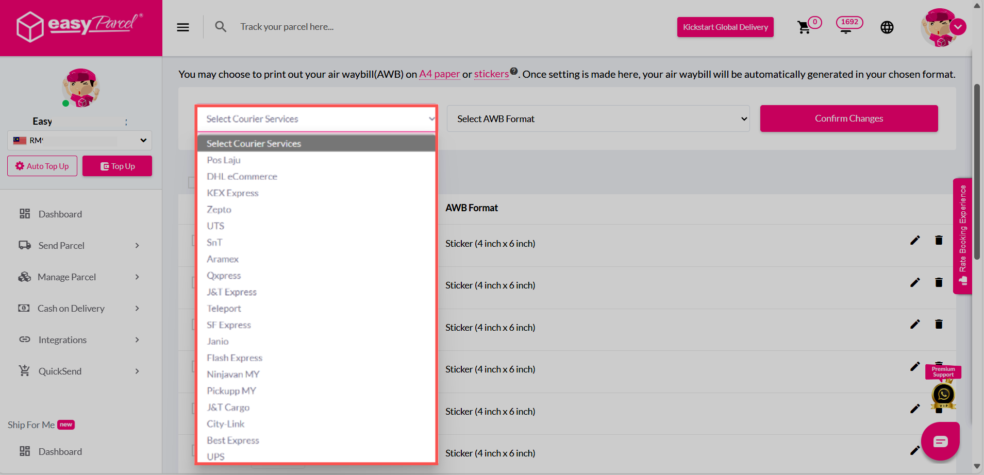Click the stickers help question mark icon

pos(514,71)
